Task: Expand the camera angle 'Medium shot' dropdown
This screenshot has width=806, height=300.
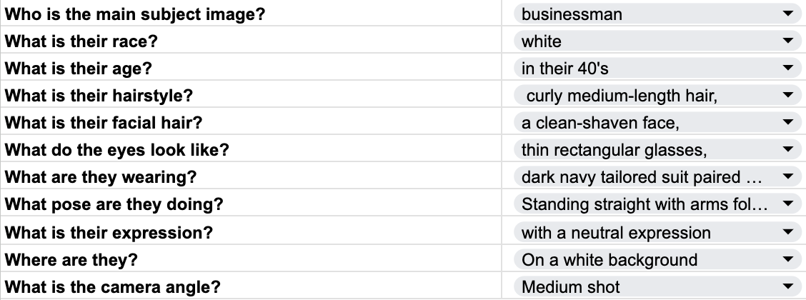Action: coord(788,287)
